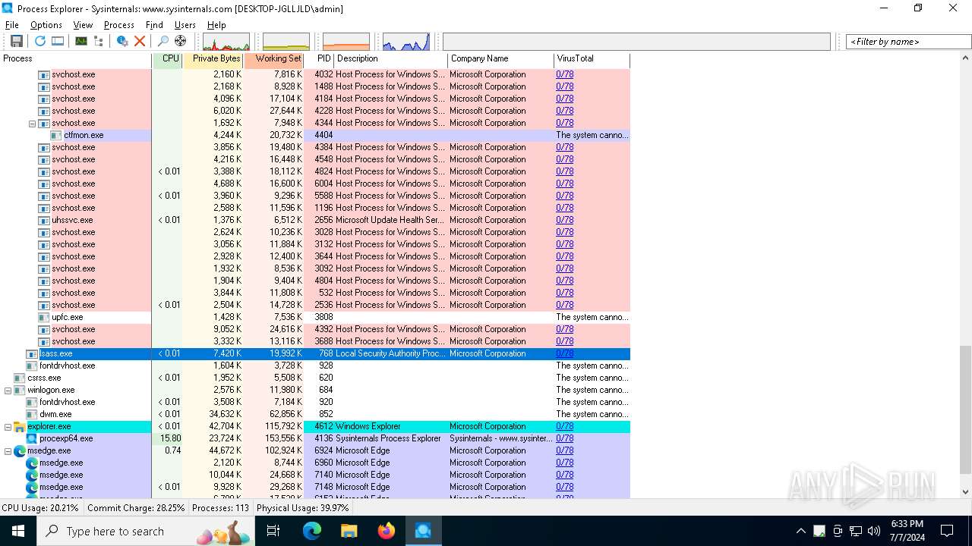Image resolution: width=972 pixels, height=546 pixels.
Task: Sort by the Private Bytes column header
Action: click(213, 59)
